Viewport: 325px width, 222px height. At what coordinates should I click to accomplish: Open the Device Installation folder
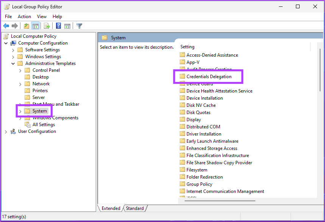click(204, 98)
